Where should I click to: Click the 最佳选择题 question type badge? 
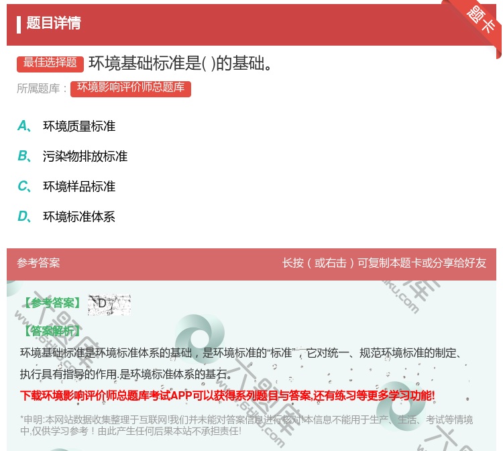(50, 64)
